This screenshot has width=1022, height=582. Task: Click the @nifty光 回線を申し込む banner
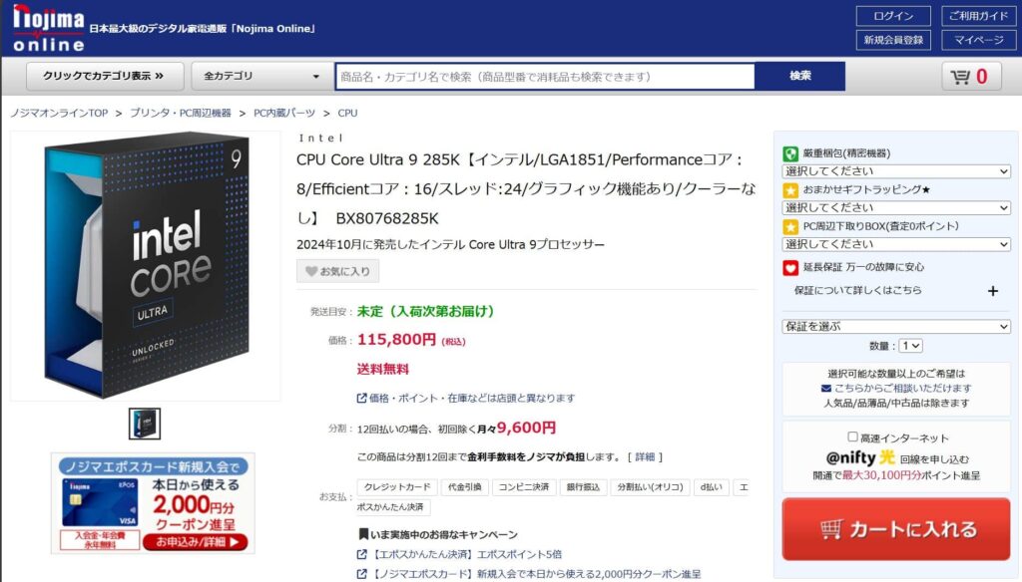coord(896,456)
